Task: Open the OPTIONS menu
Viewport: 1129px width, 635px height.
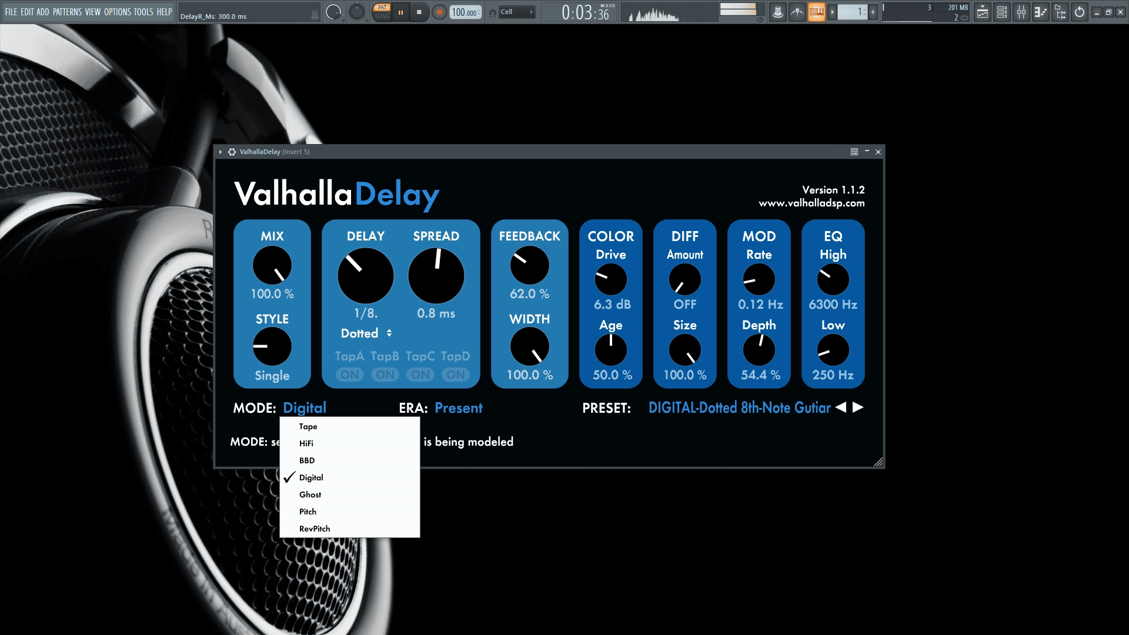Action: (x=118, y=12)
